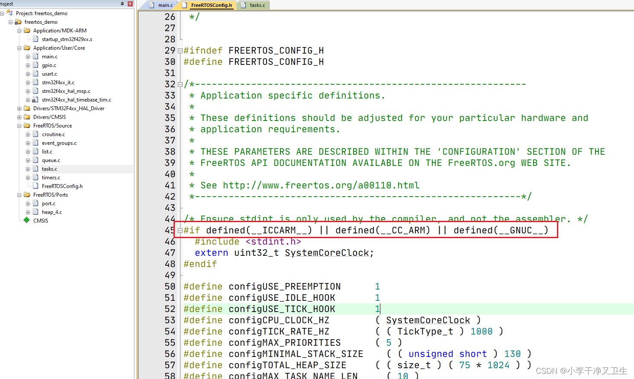The height and width of the screenshot is (379, 634).
Task: Expand the port.c file node
Action: coord(28,204)
